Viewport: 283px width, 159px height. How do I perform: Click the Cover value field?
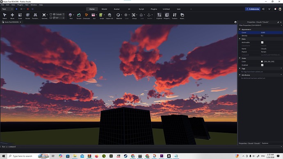[x=271, y=32]
